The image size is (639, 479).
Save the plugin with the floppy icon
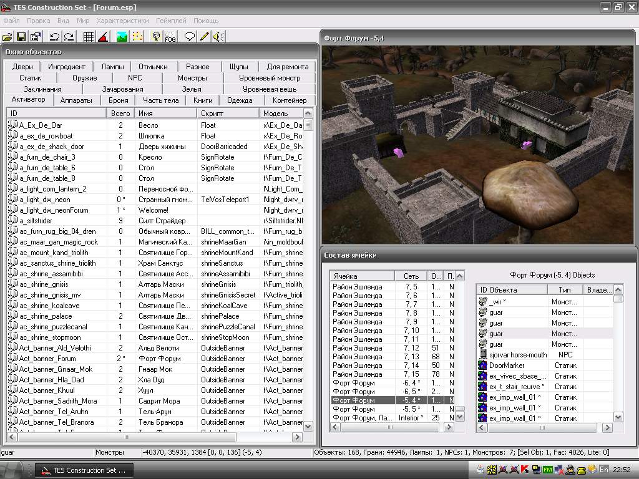click(21, 37)
